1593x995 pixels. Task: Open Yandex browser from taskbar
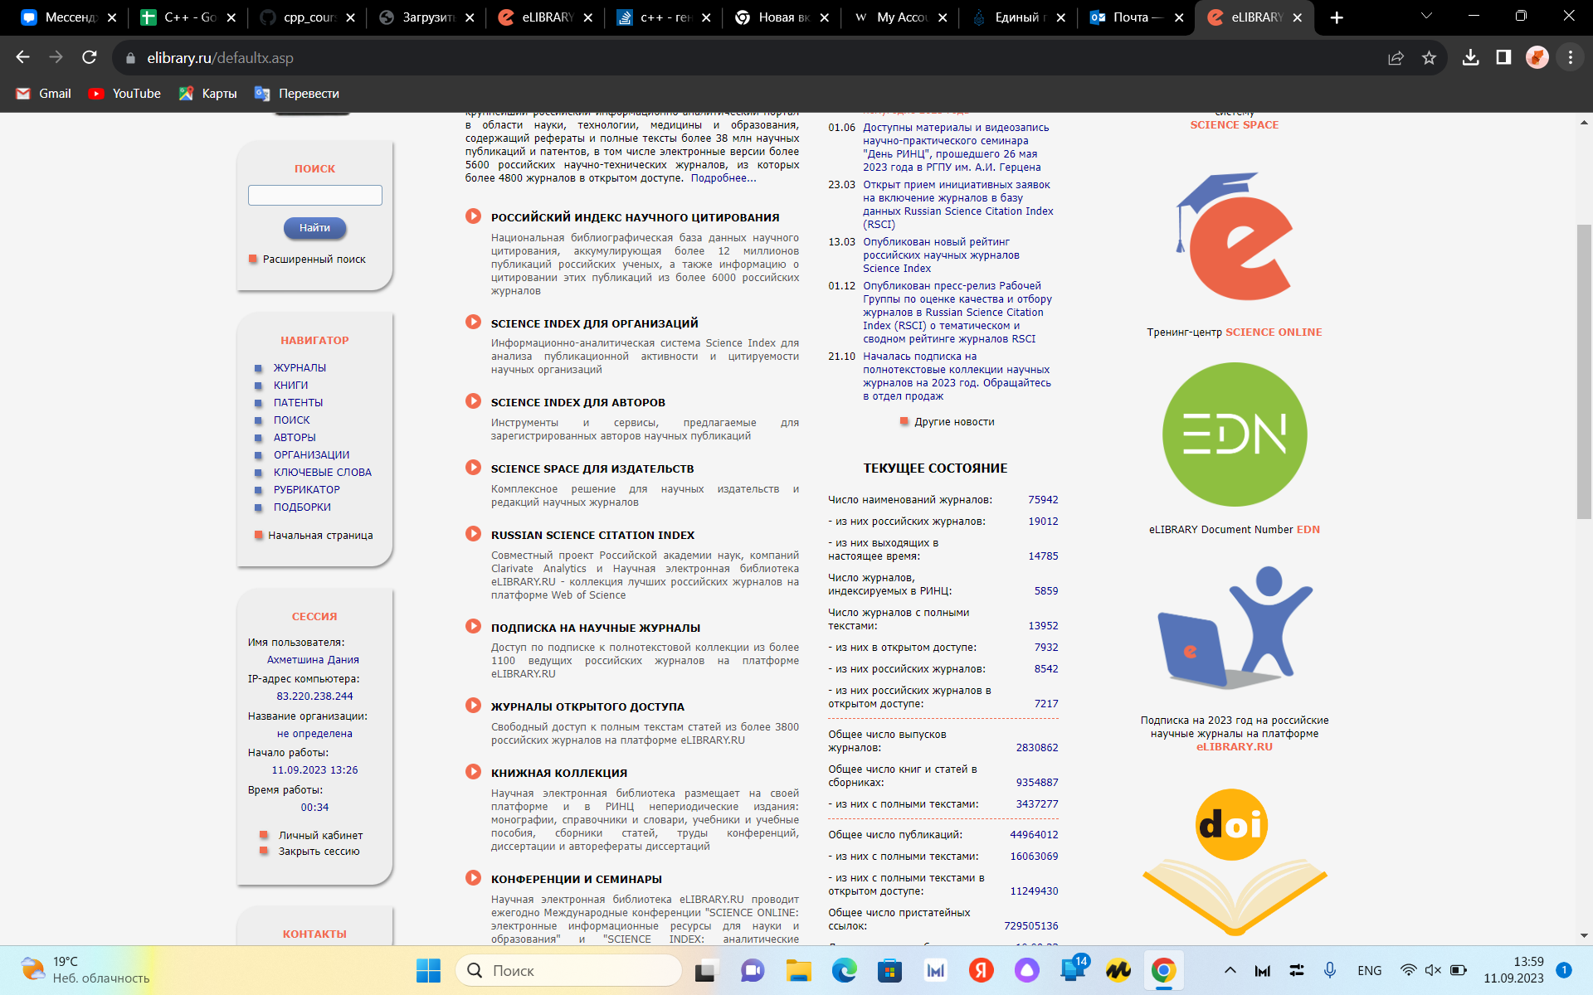[x=981, y=970]
